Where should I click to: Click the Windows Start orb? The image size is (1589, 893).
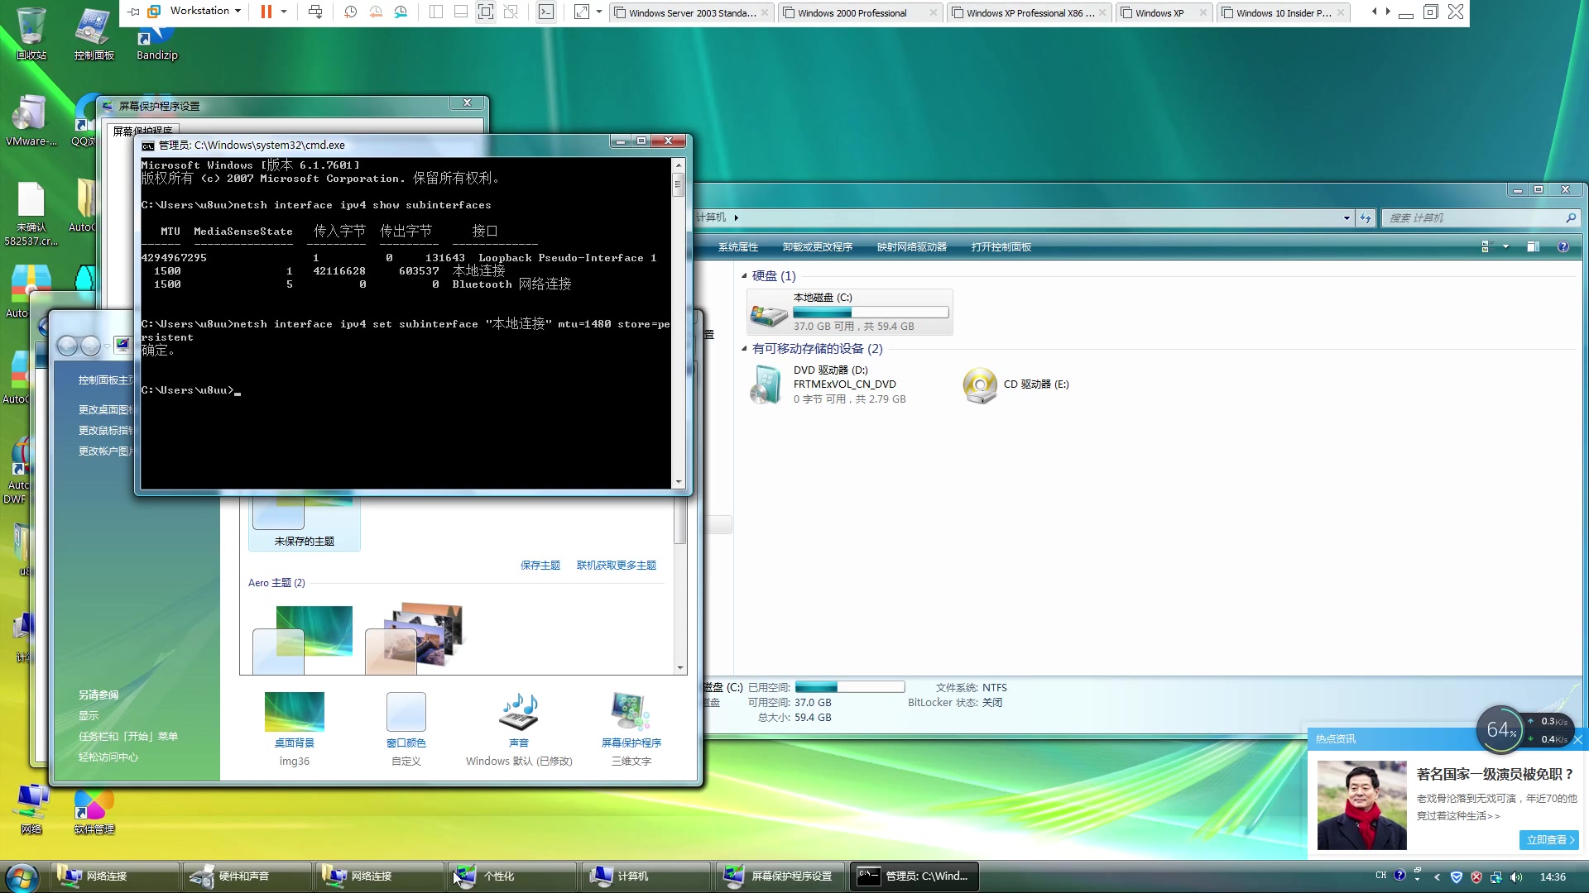[22, 876]
